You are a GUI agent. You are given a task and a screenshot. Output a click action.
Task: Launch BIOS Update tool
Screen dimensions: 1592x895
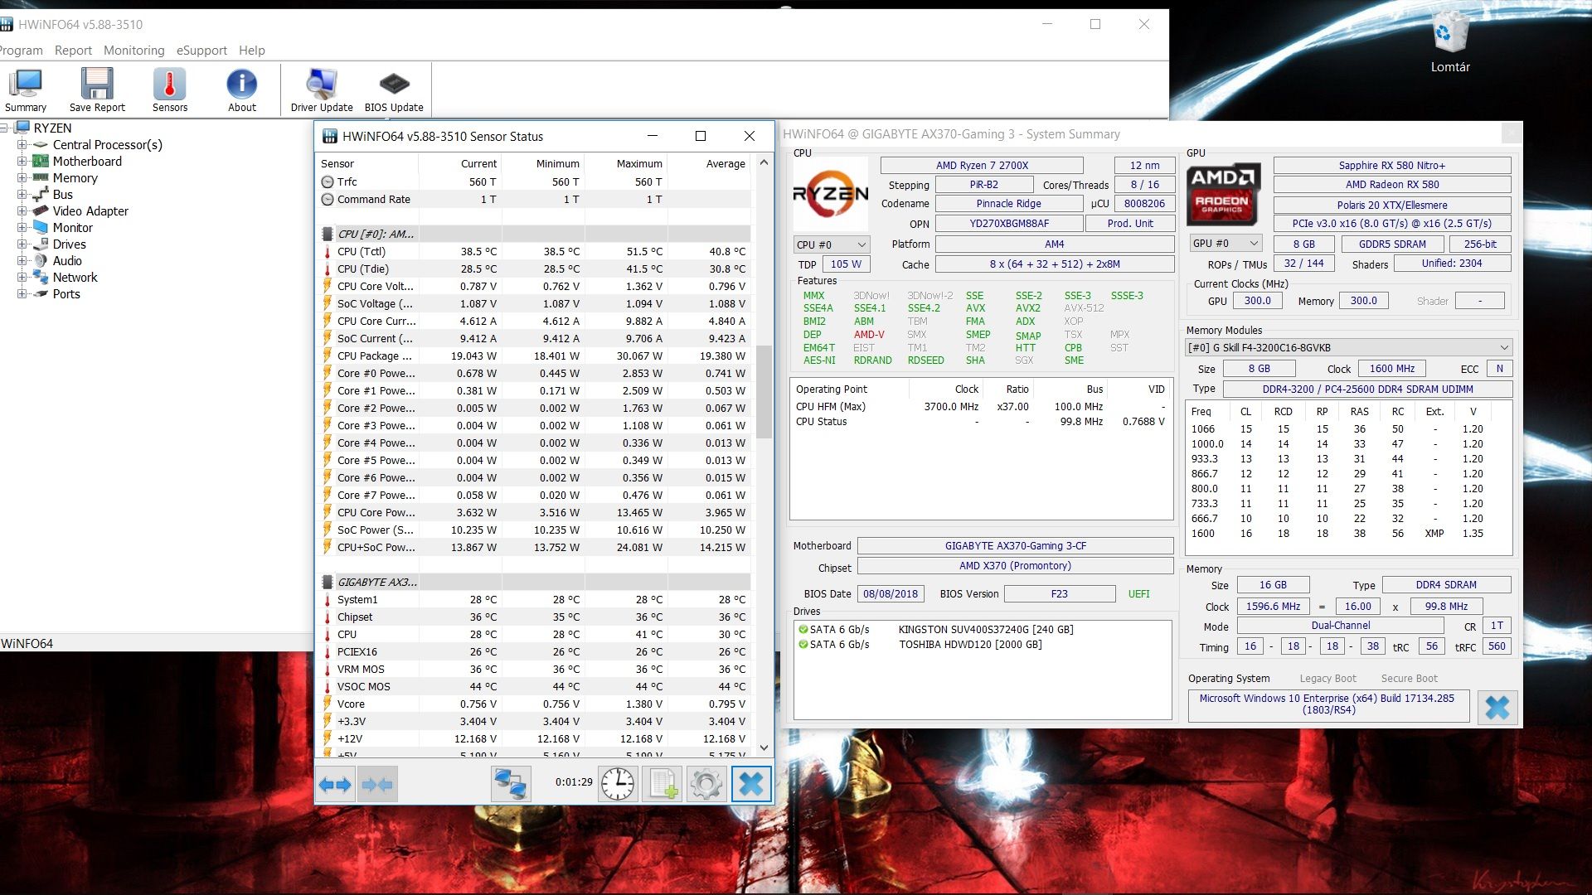tap(394, 89)
